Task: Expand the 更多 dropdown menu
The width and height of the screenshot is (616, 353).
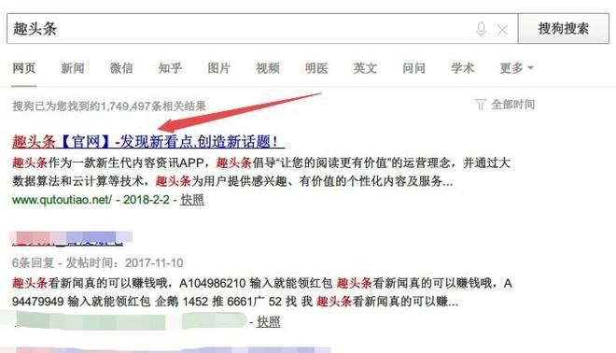Action: coord(516,68)
